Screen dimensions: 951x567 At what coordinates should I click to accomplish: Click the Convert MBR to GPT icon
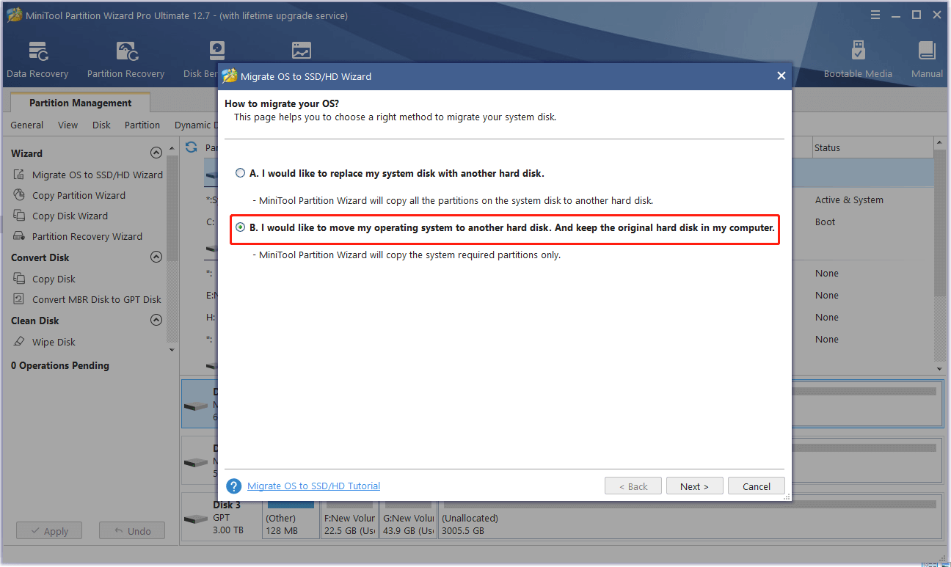click(x=19, y=299)
